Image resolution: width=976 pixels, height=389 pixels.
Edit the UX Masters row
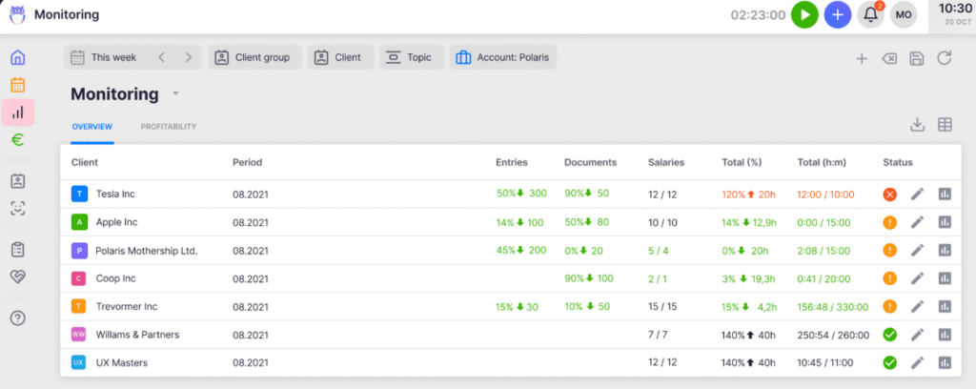pos(917,363)
